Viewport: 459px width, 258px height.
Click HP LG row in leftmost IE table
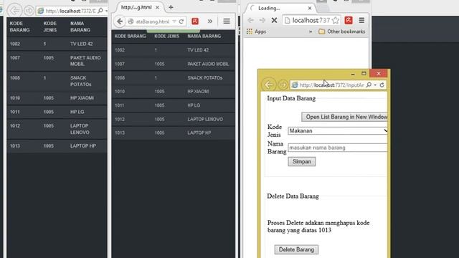57,112
